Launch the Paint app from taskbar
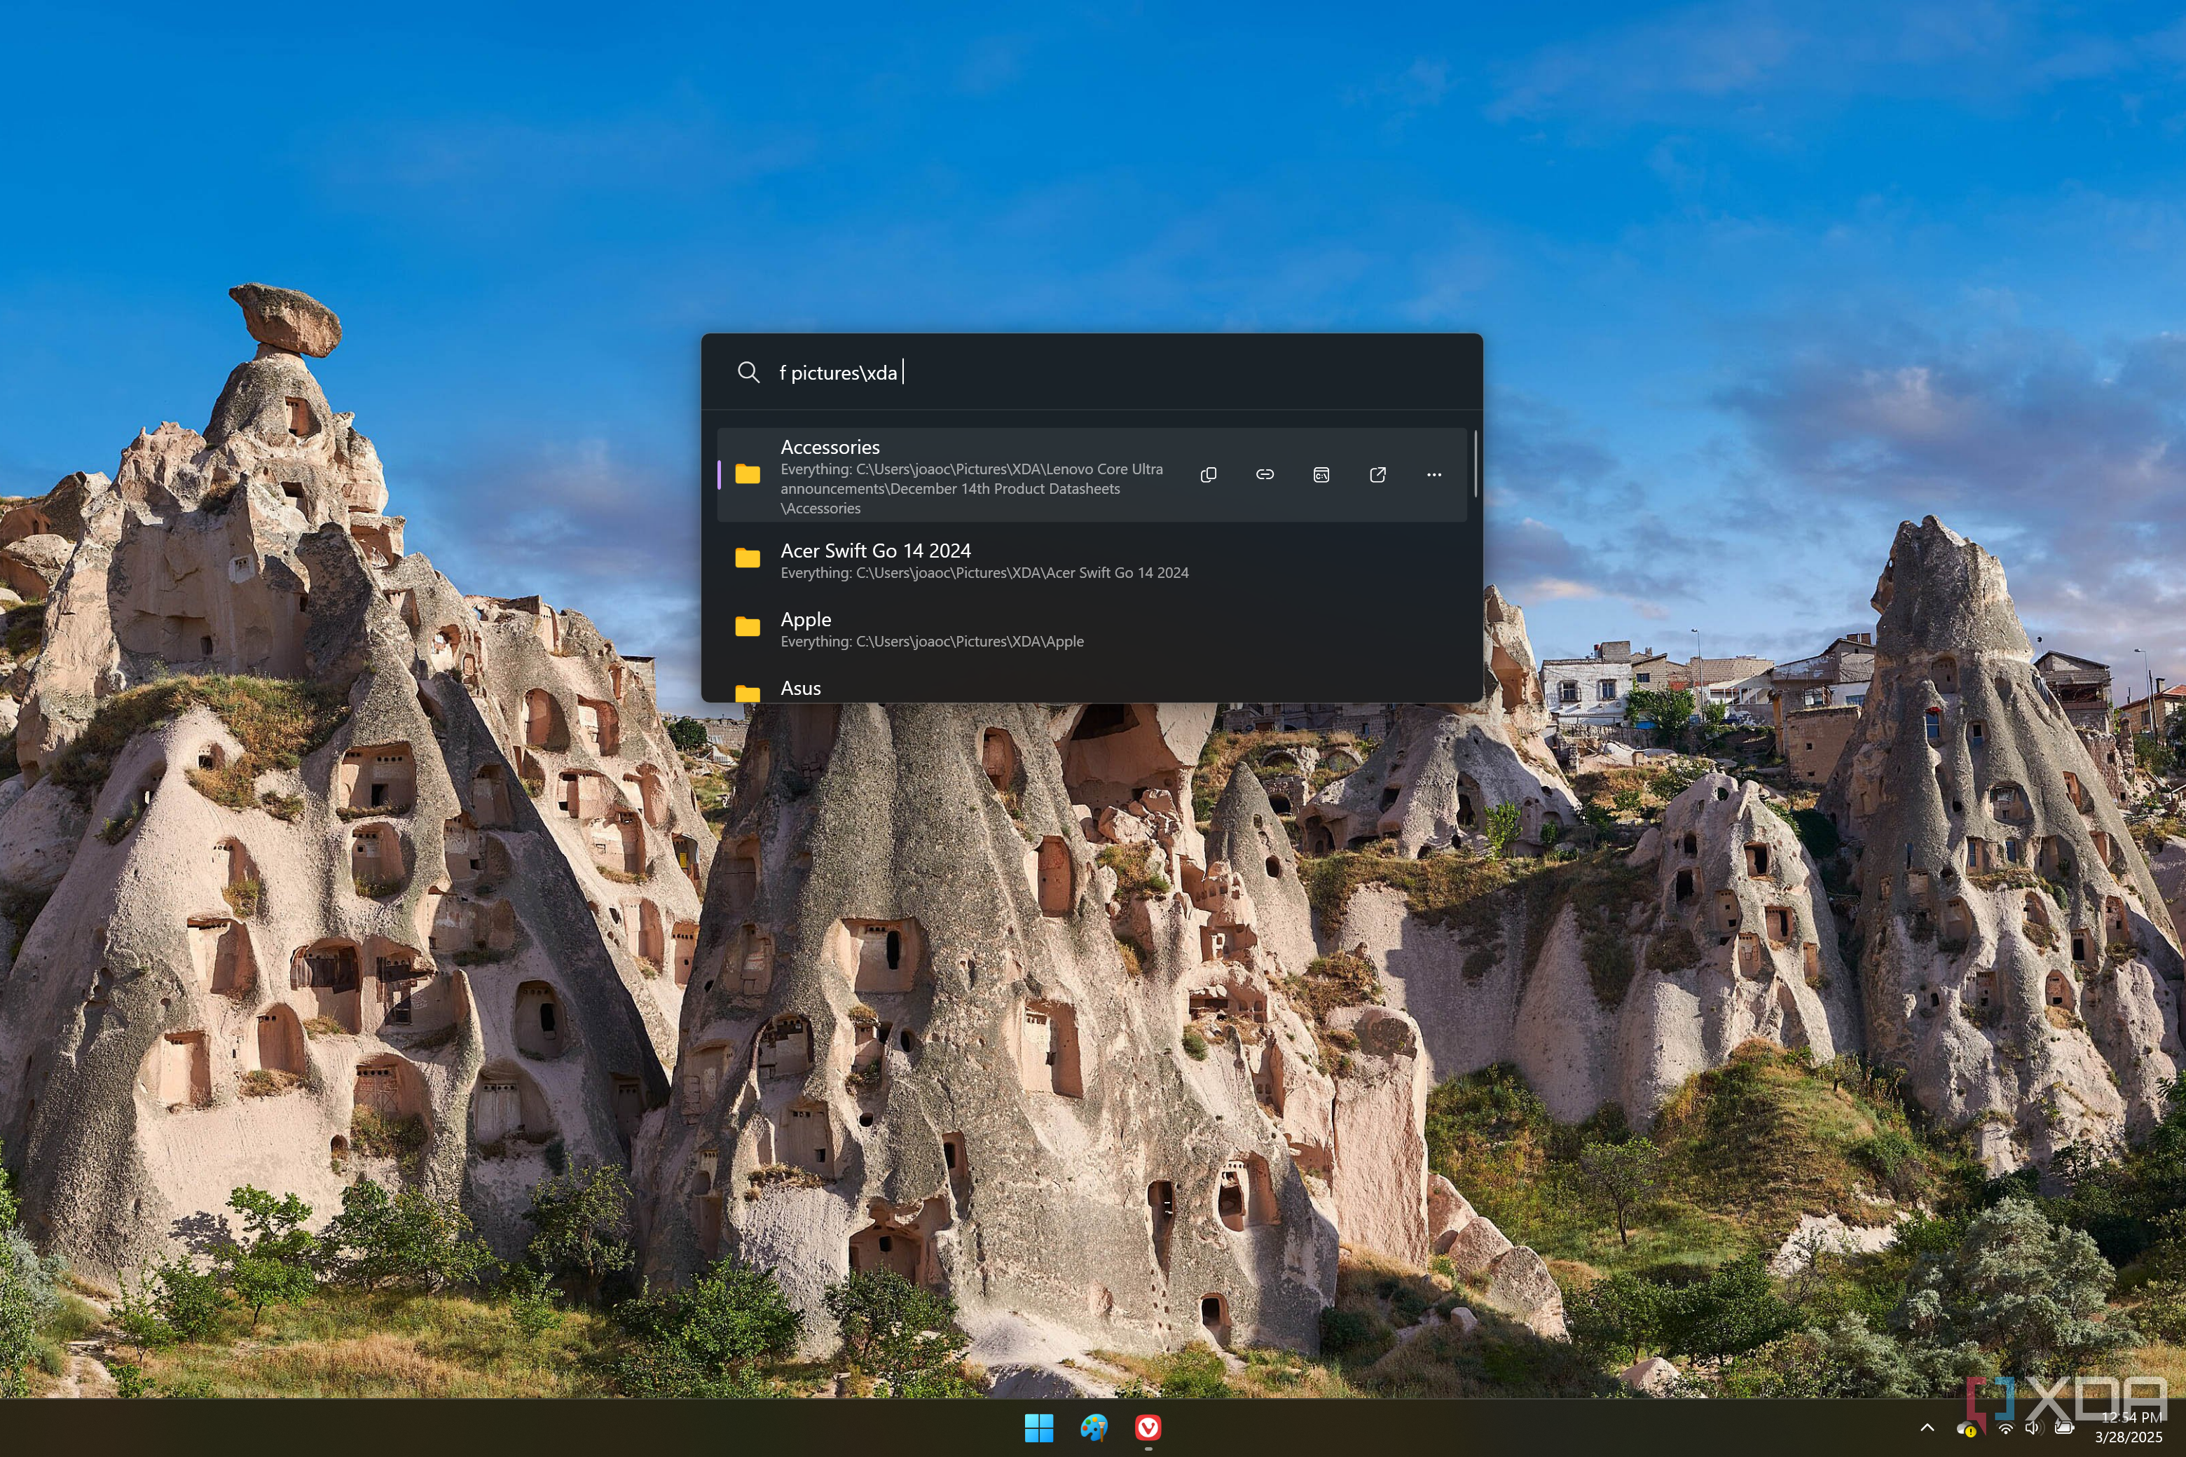2186x1457 pixels. pos(1094,1428)
